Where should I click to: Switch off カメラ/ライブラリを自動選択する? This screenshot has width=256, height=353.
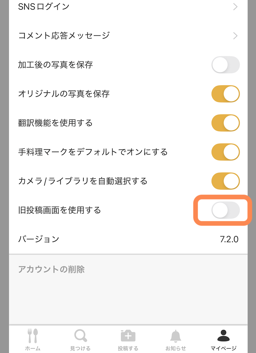tap(225, 181)
